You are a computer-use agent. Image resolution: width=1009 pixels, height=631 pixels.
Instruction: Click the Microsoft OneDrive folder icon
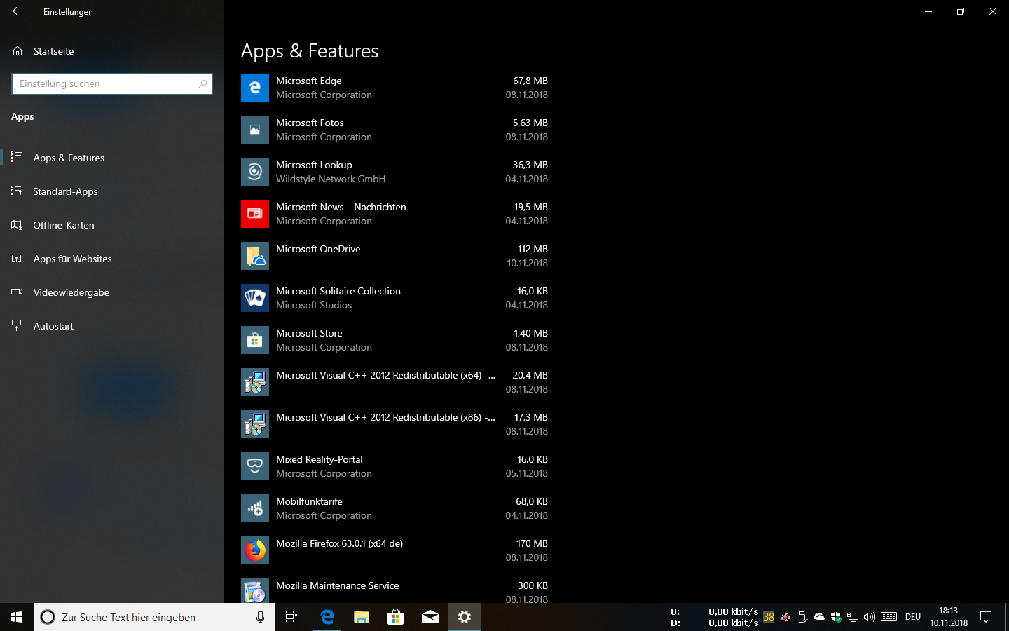tap(255, 256)
